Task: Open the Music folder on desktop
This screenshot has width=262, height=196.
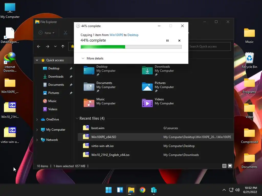Action: pos(249,36)
